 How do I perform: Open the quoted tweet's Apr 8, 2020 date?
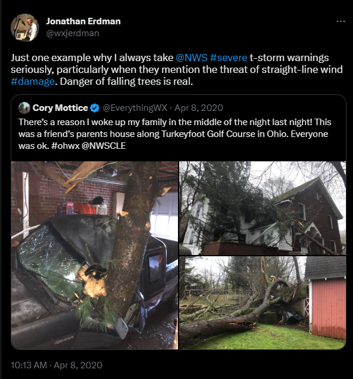[199, 108]
